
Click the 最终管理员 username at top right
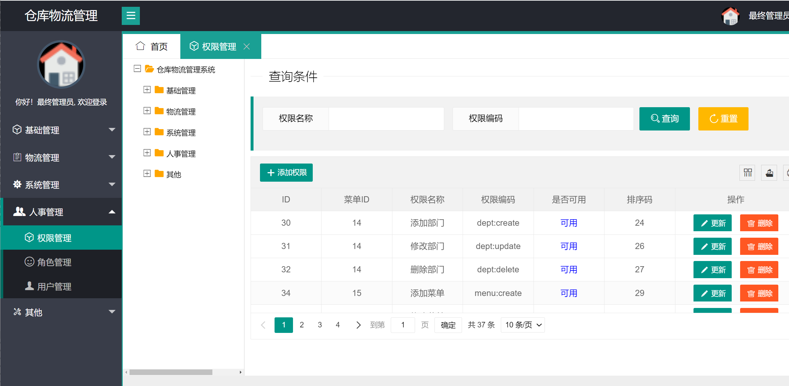pyautogui.click(x=769, y=16)
